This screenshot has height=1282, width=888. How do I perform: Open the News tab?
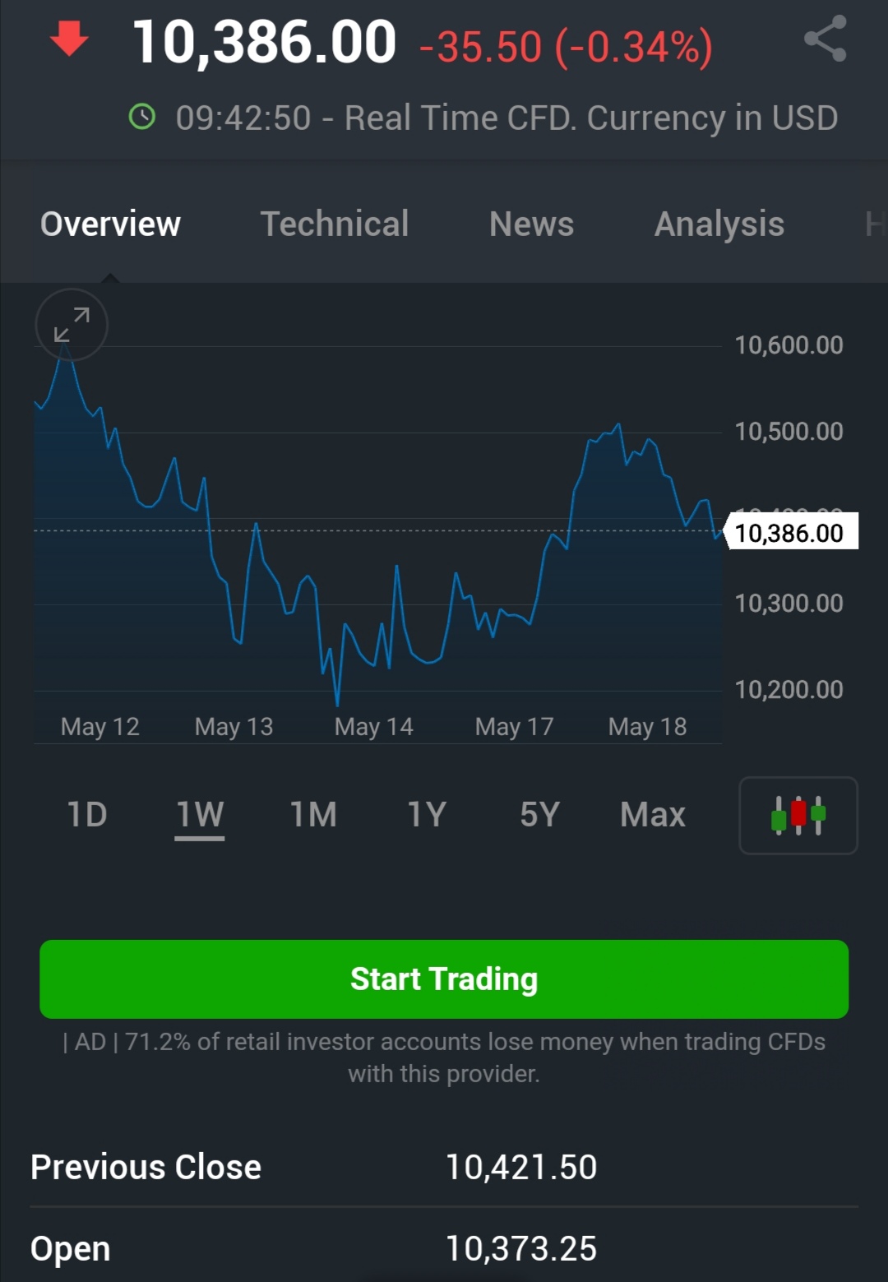[x=531, y=224]
